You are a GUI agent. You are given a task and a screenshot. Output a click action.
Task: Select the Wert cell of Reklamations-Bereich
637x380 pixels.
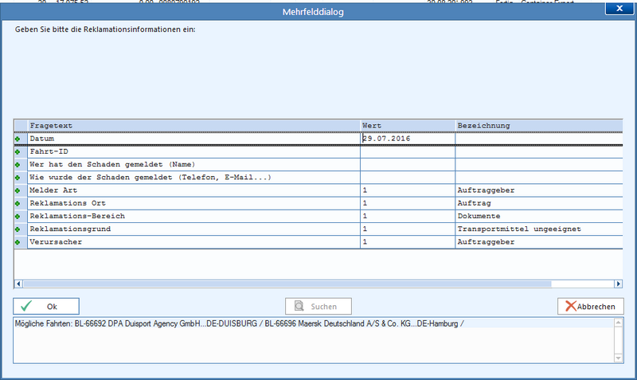(408, 216)
